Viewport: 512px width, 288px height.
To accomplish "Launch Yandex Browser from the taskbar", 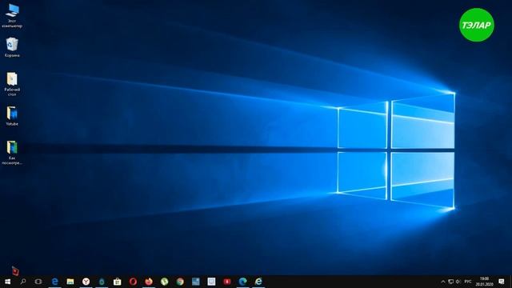I will pos(86,282).
